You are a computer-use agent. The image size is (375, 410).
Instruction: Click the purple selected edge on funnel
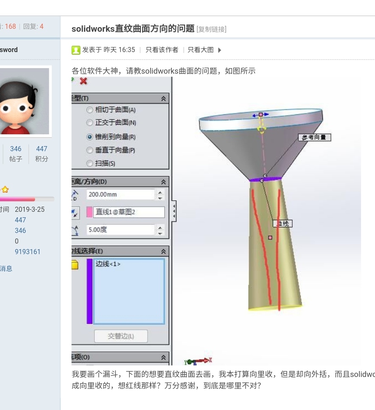pos(266,180)
